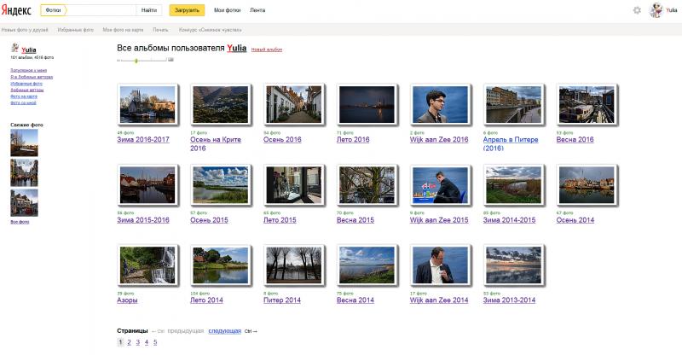Open Осень на Крите 2016 album title
Viewport: 682px width, 361px height.
(x=216, y=143)
